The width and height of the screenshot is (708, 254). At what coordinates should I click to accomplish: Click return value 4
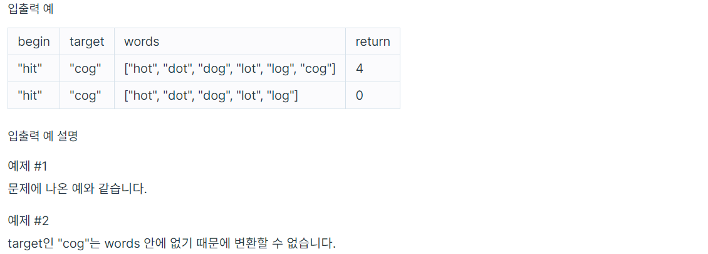(x=360, y=69)
